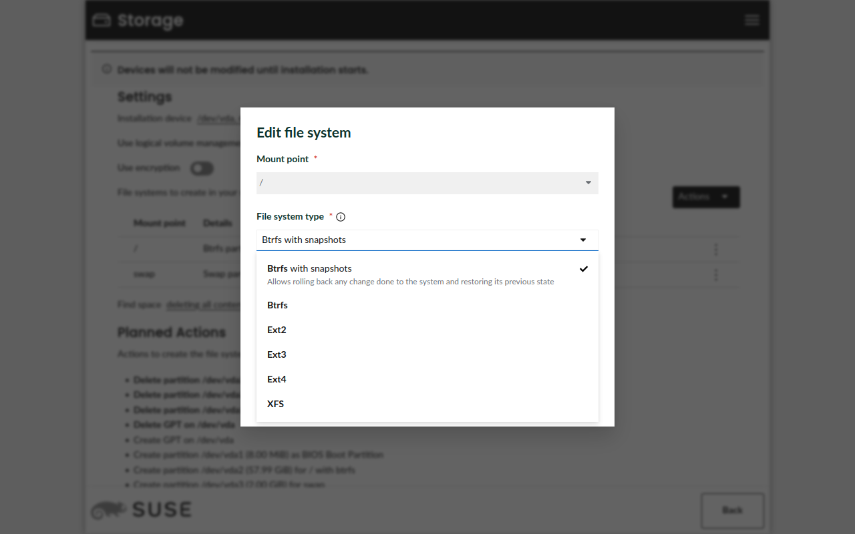The image size is (855, 534).
Task: Click the hamburger menu icon in header
Action: (752, 20)
